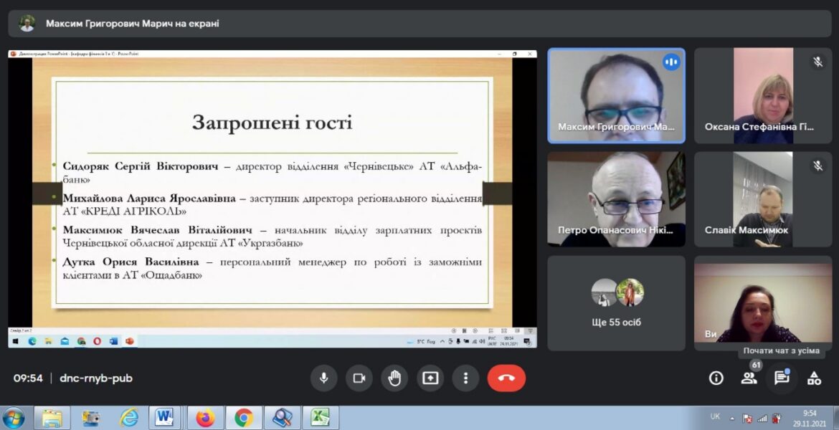This screenshot has height=430, width=839.
Task: Open chat with everyone
Action: [782, 378]
